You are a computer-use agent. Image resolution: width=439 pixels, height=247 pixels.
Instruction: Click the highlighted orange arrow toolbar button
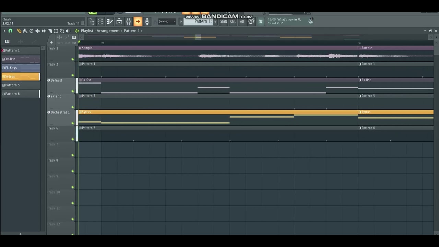pos(138,22)
